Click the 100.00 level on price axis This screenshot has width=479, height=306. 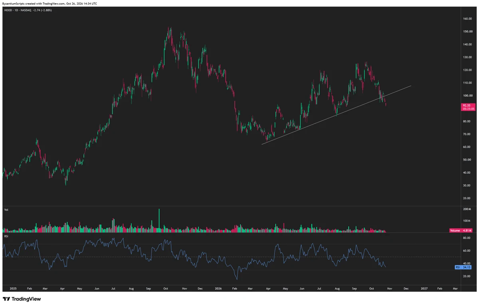point(468,96)
